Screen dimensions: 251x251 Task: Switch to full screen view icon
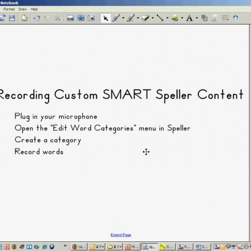pyautogui.click(x=81, y=18)
